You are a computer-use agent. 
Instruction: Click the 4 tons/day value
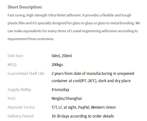pyautogui.click(x=60, y=90)
